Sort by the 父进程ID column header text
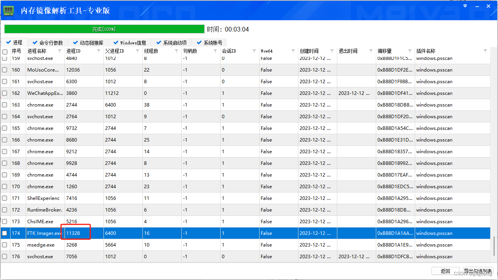The height and width of the screenshot is (280, 498). 115,51
